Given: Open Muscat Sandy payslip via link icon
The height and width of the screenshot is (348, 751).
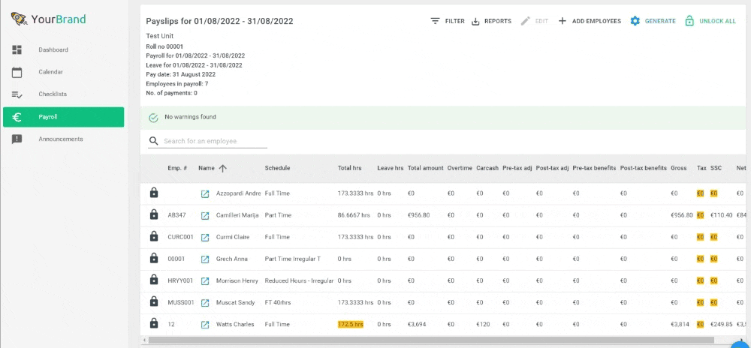Looking at the screenshot, I should point(205,302).
